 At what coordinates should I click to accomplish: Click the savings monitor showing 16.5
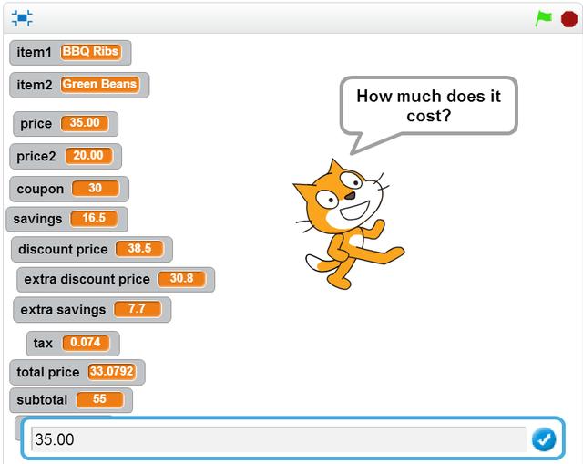coord(66,219)
